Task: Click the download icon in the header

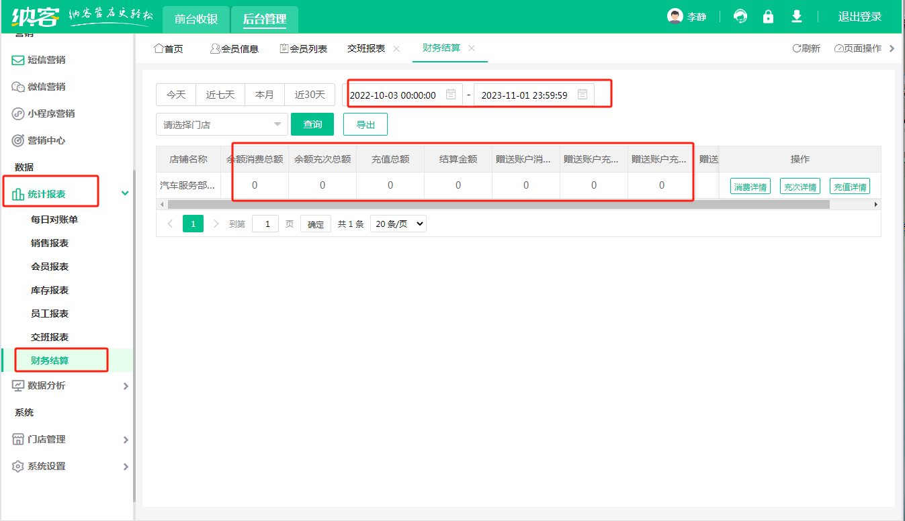Action: pyautogui.click(x=796, y=15)
